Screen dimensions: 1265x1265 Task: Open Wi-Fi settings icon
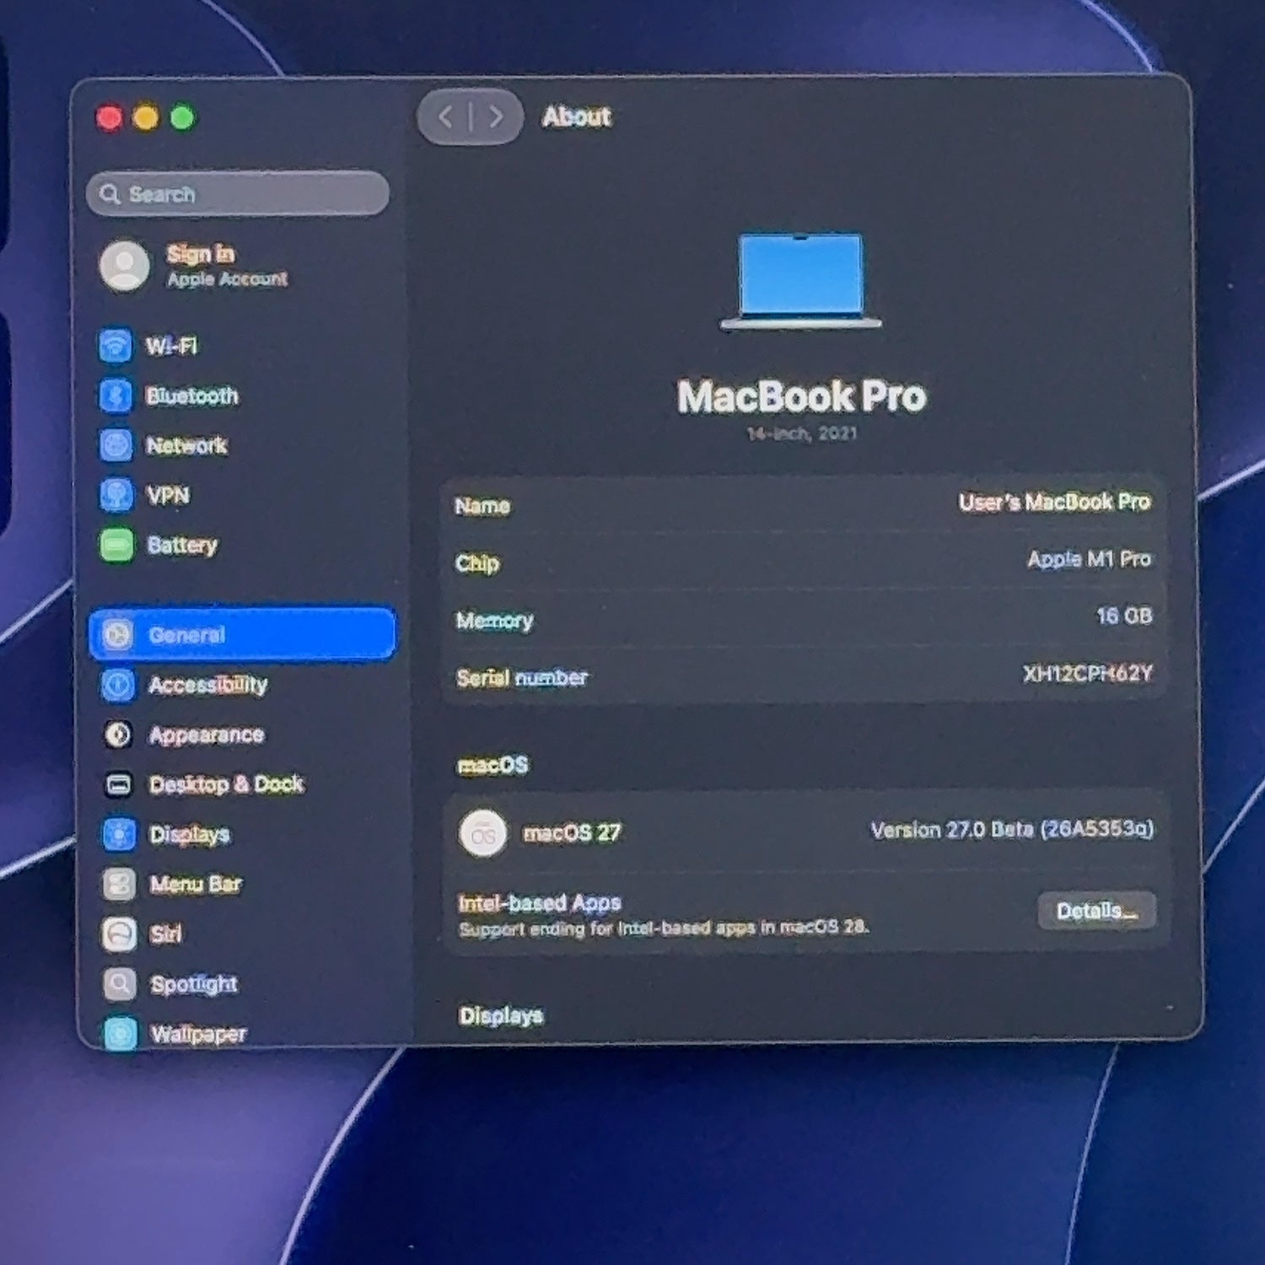[116, 345]
